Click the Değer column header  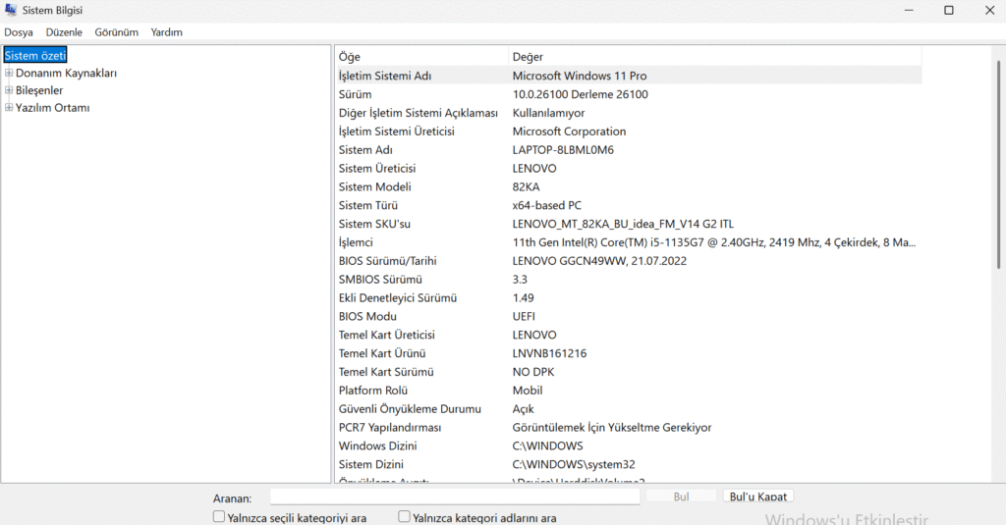(x=714, y=57)
